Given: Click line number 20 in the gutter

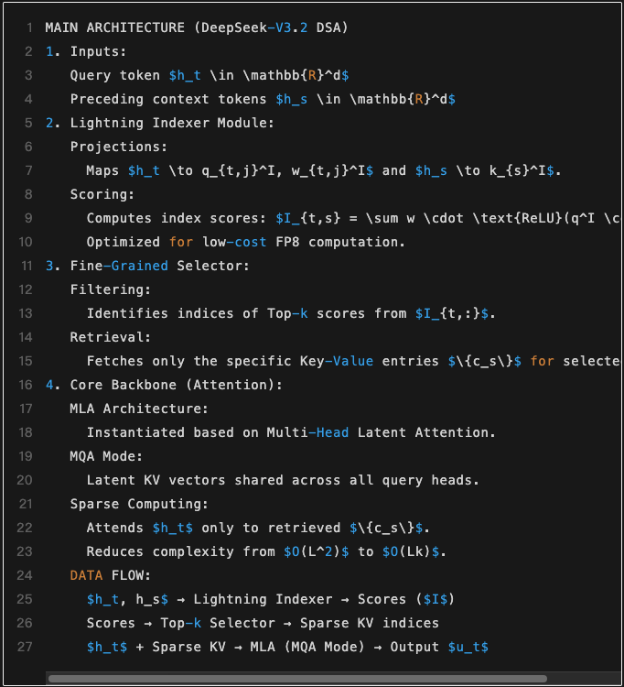Looking at the screenshot, I should 26,480.
